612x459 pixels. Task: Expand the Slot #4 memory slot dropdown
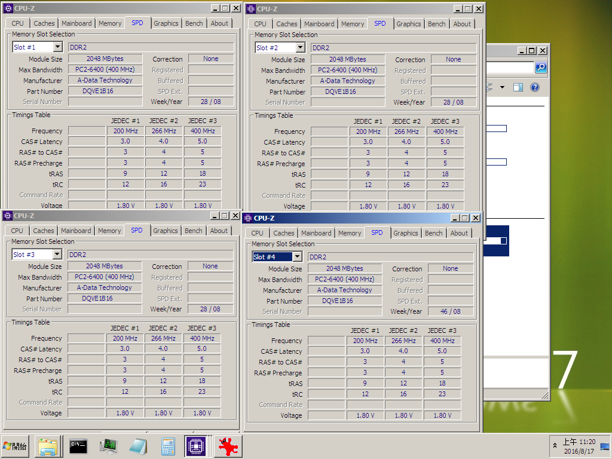(x=298, y=257)
